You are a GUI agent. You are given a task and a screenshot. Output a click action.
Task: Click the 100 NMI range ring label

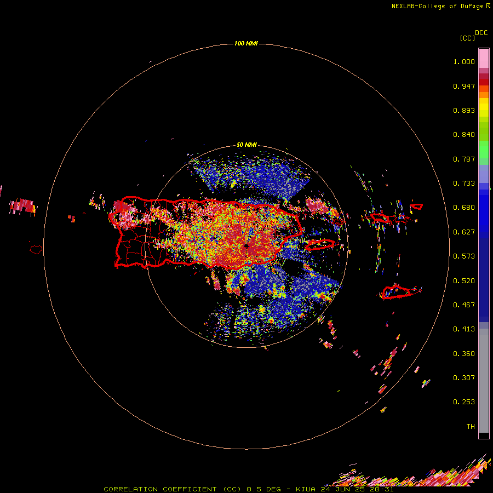point(246,43)
